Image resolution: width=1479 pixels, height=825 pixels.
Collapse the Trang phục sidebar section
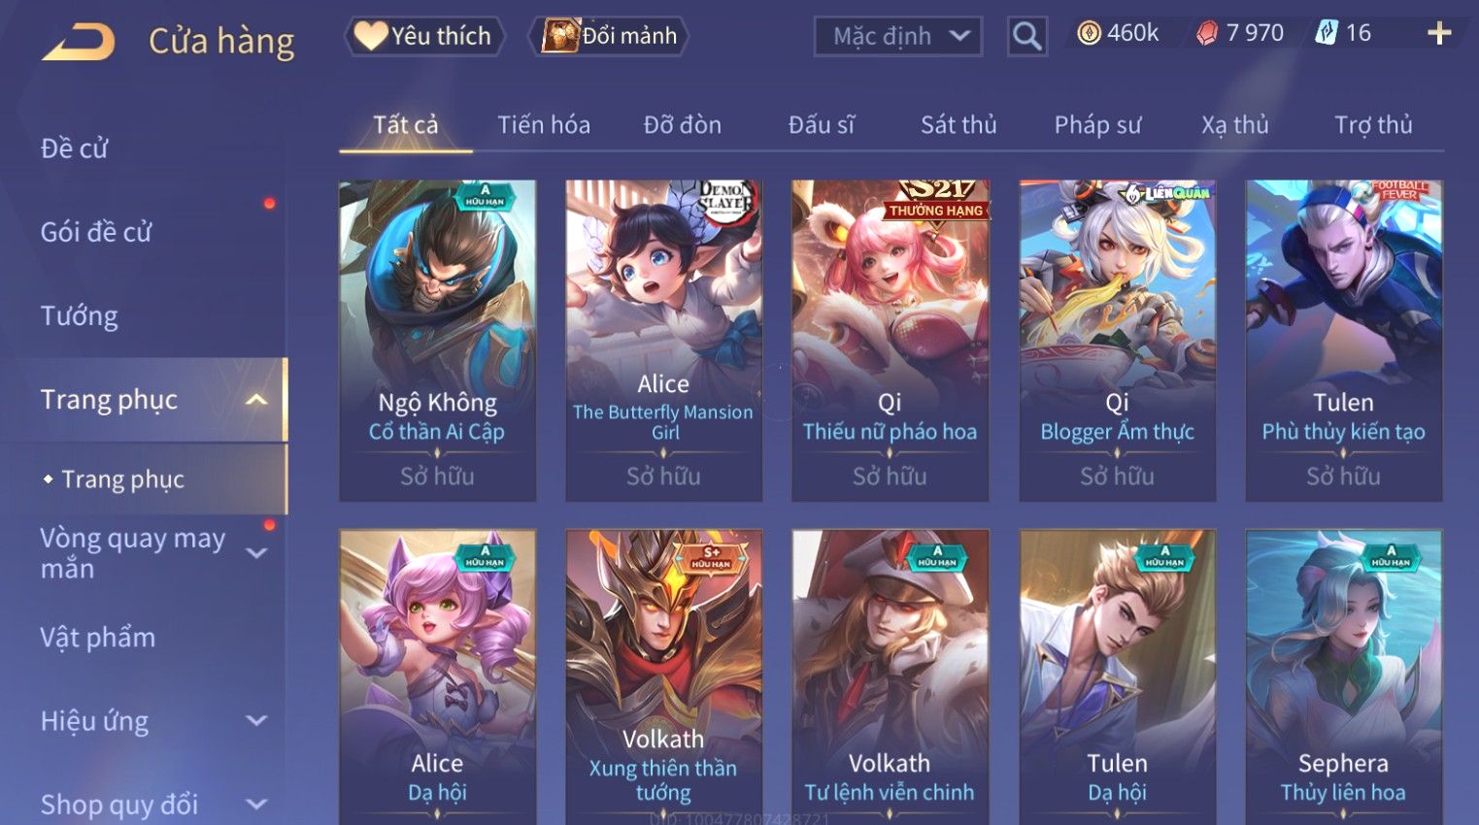(x=256, y=400)
